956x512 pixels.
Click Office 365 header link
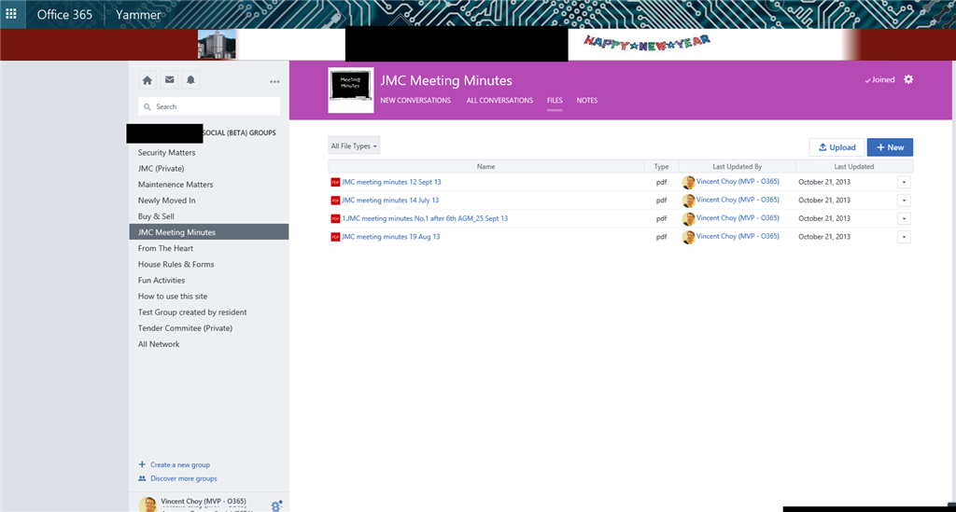click(64, 15)
